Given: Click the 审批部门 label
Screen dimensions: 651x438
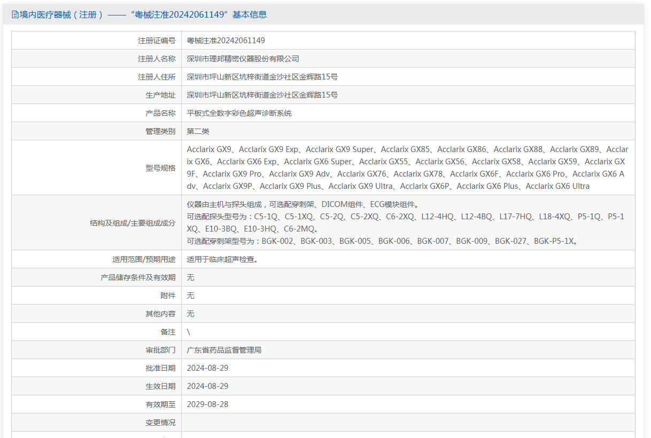Looking at the screenshot, I should pos(160,350).
